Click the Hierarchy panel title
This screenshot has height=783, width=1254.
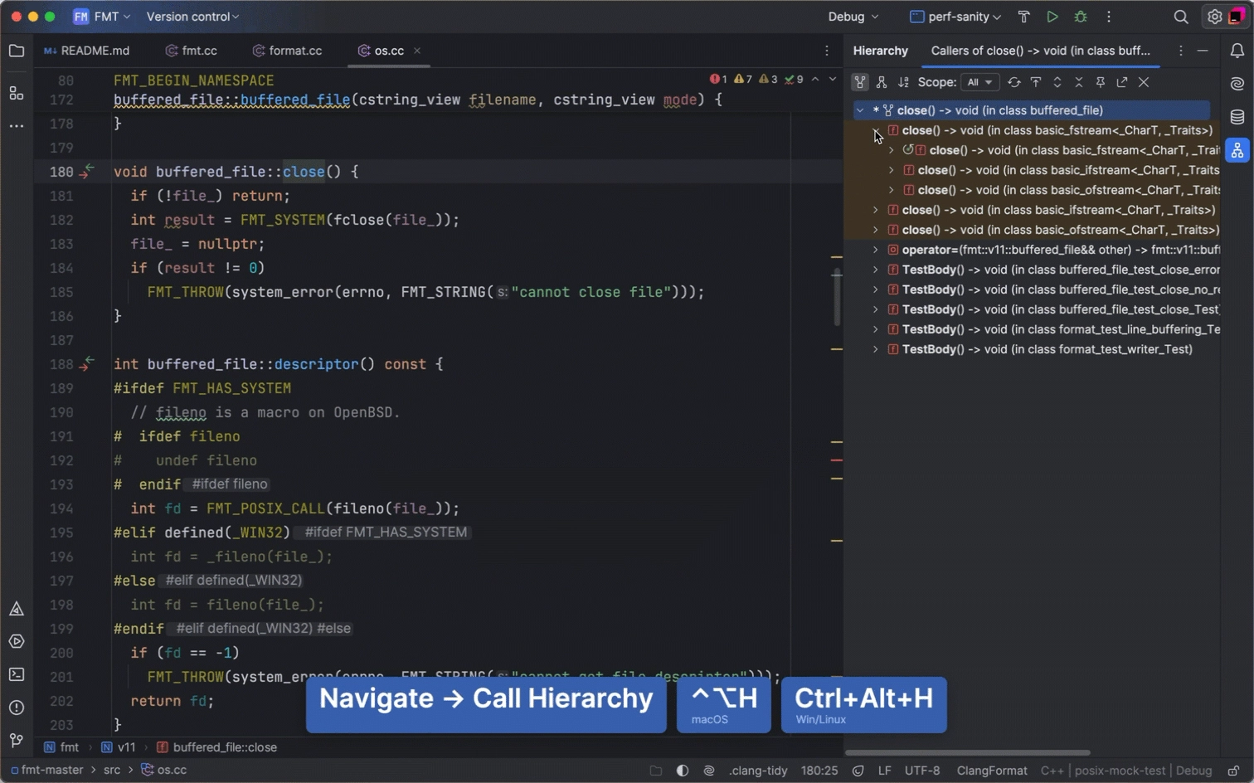[880, 51]
